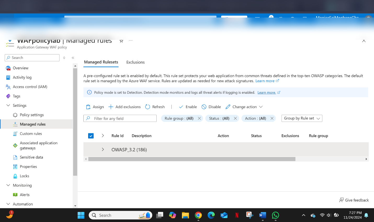Click the sidebar Search field

point(32,58)
